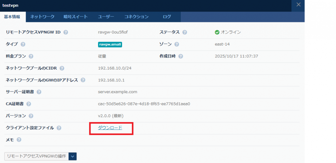The image size is (336, 163).
Task: Click help icon next to タイプ
Action: (x=23, y=44)
